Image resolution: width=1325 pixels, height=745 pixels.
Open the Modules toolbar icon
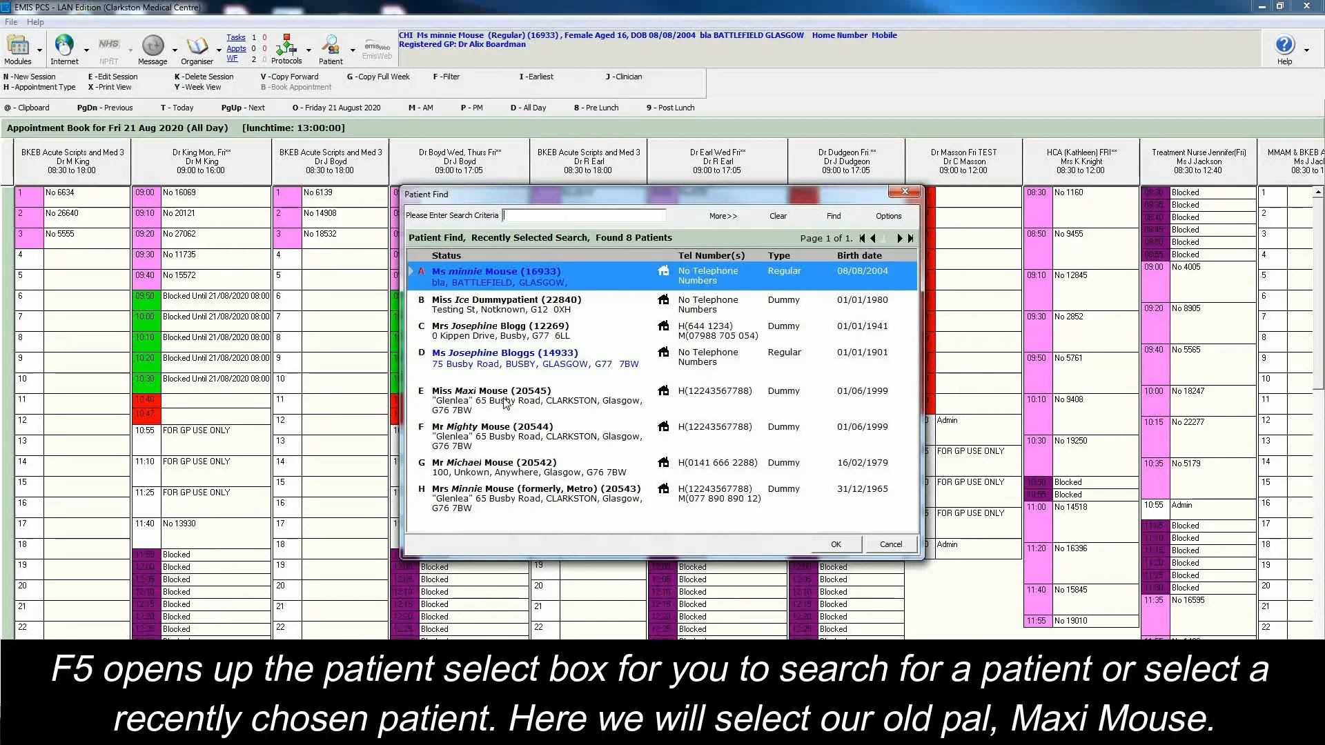[x=19, y=46]
